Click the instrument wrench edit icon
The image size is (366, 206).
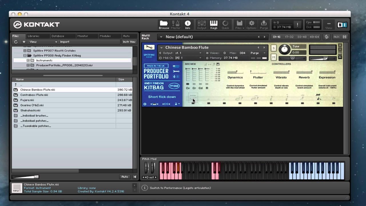[x=149, y=47]
